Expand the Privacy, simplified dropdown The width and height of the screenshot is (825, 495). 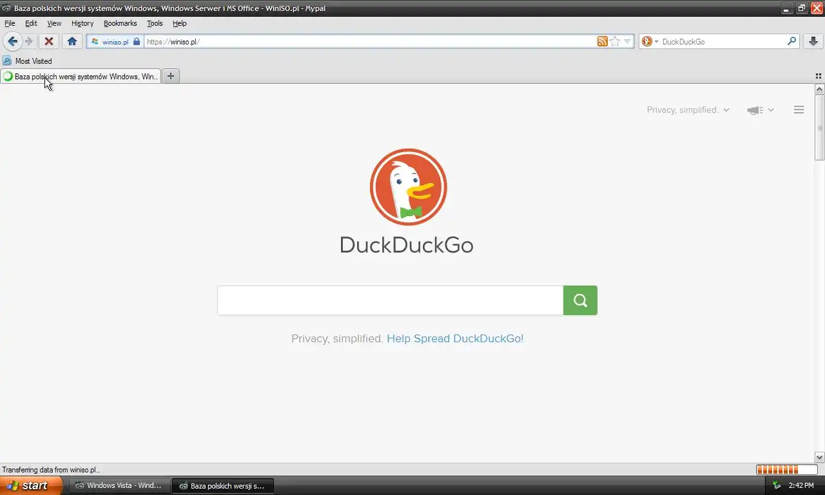click(x=688, y=110)
